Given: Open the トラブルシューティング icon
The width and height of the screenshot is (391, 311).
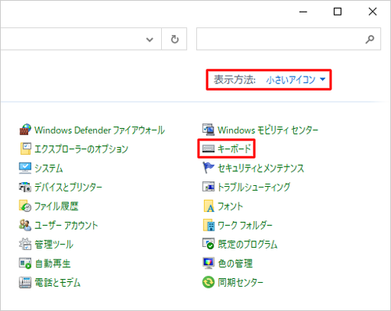Looking at the screenshot, I should click(x=209, y=187).
